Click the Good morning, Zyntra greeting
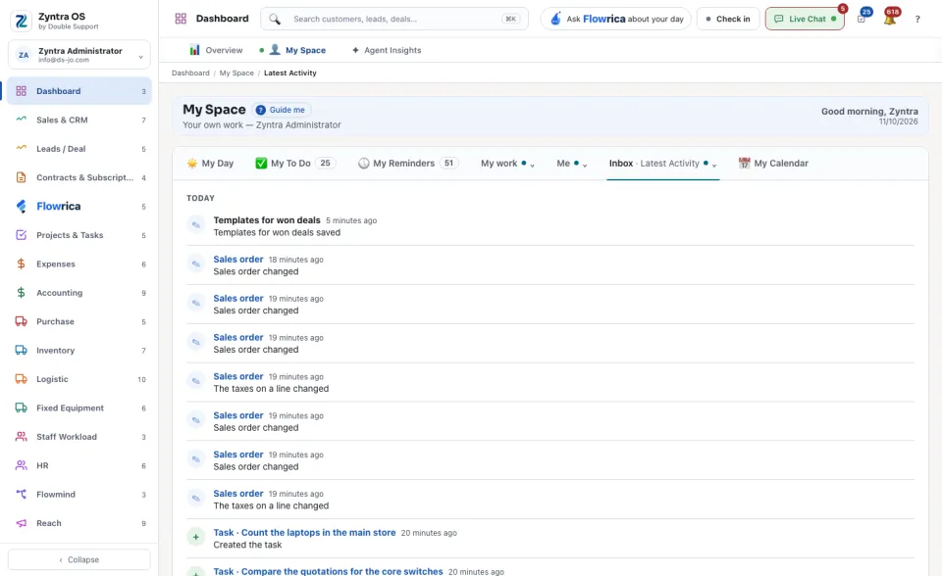The width and height of the screenshot is (942, 576). point(869,111)
